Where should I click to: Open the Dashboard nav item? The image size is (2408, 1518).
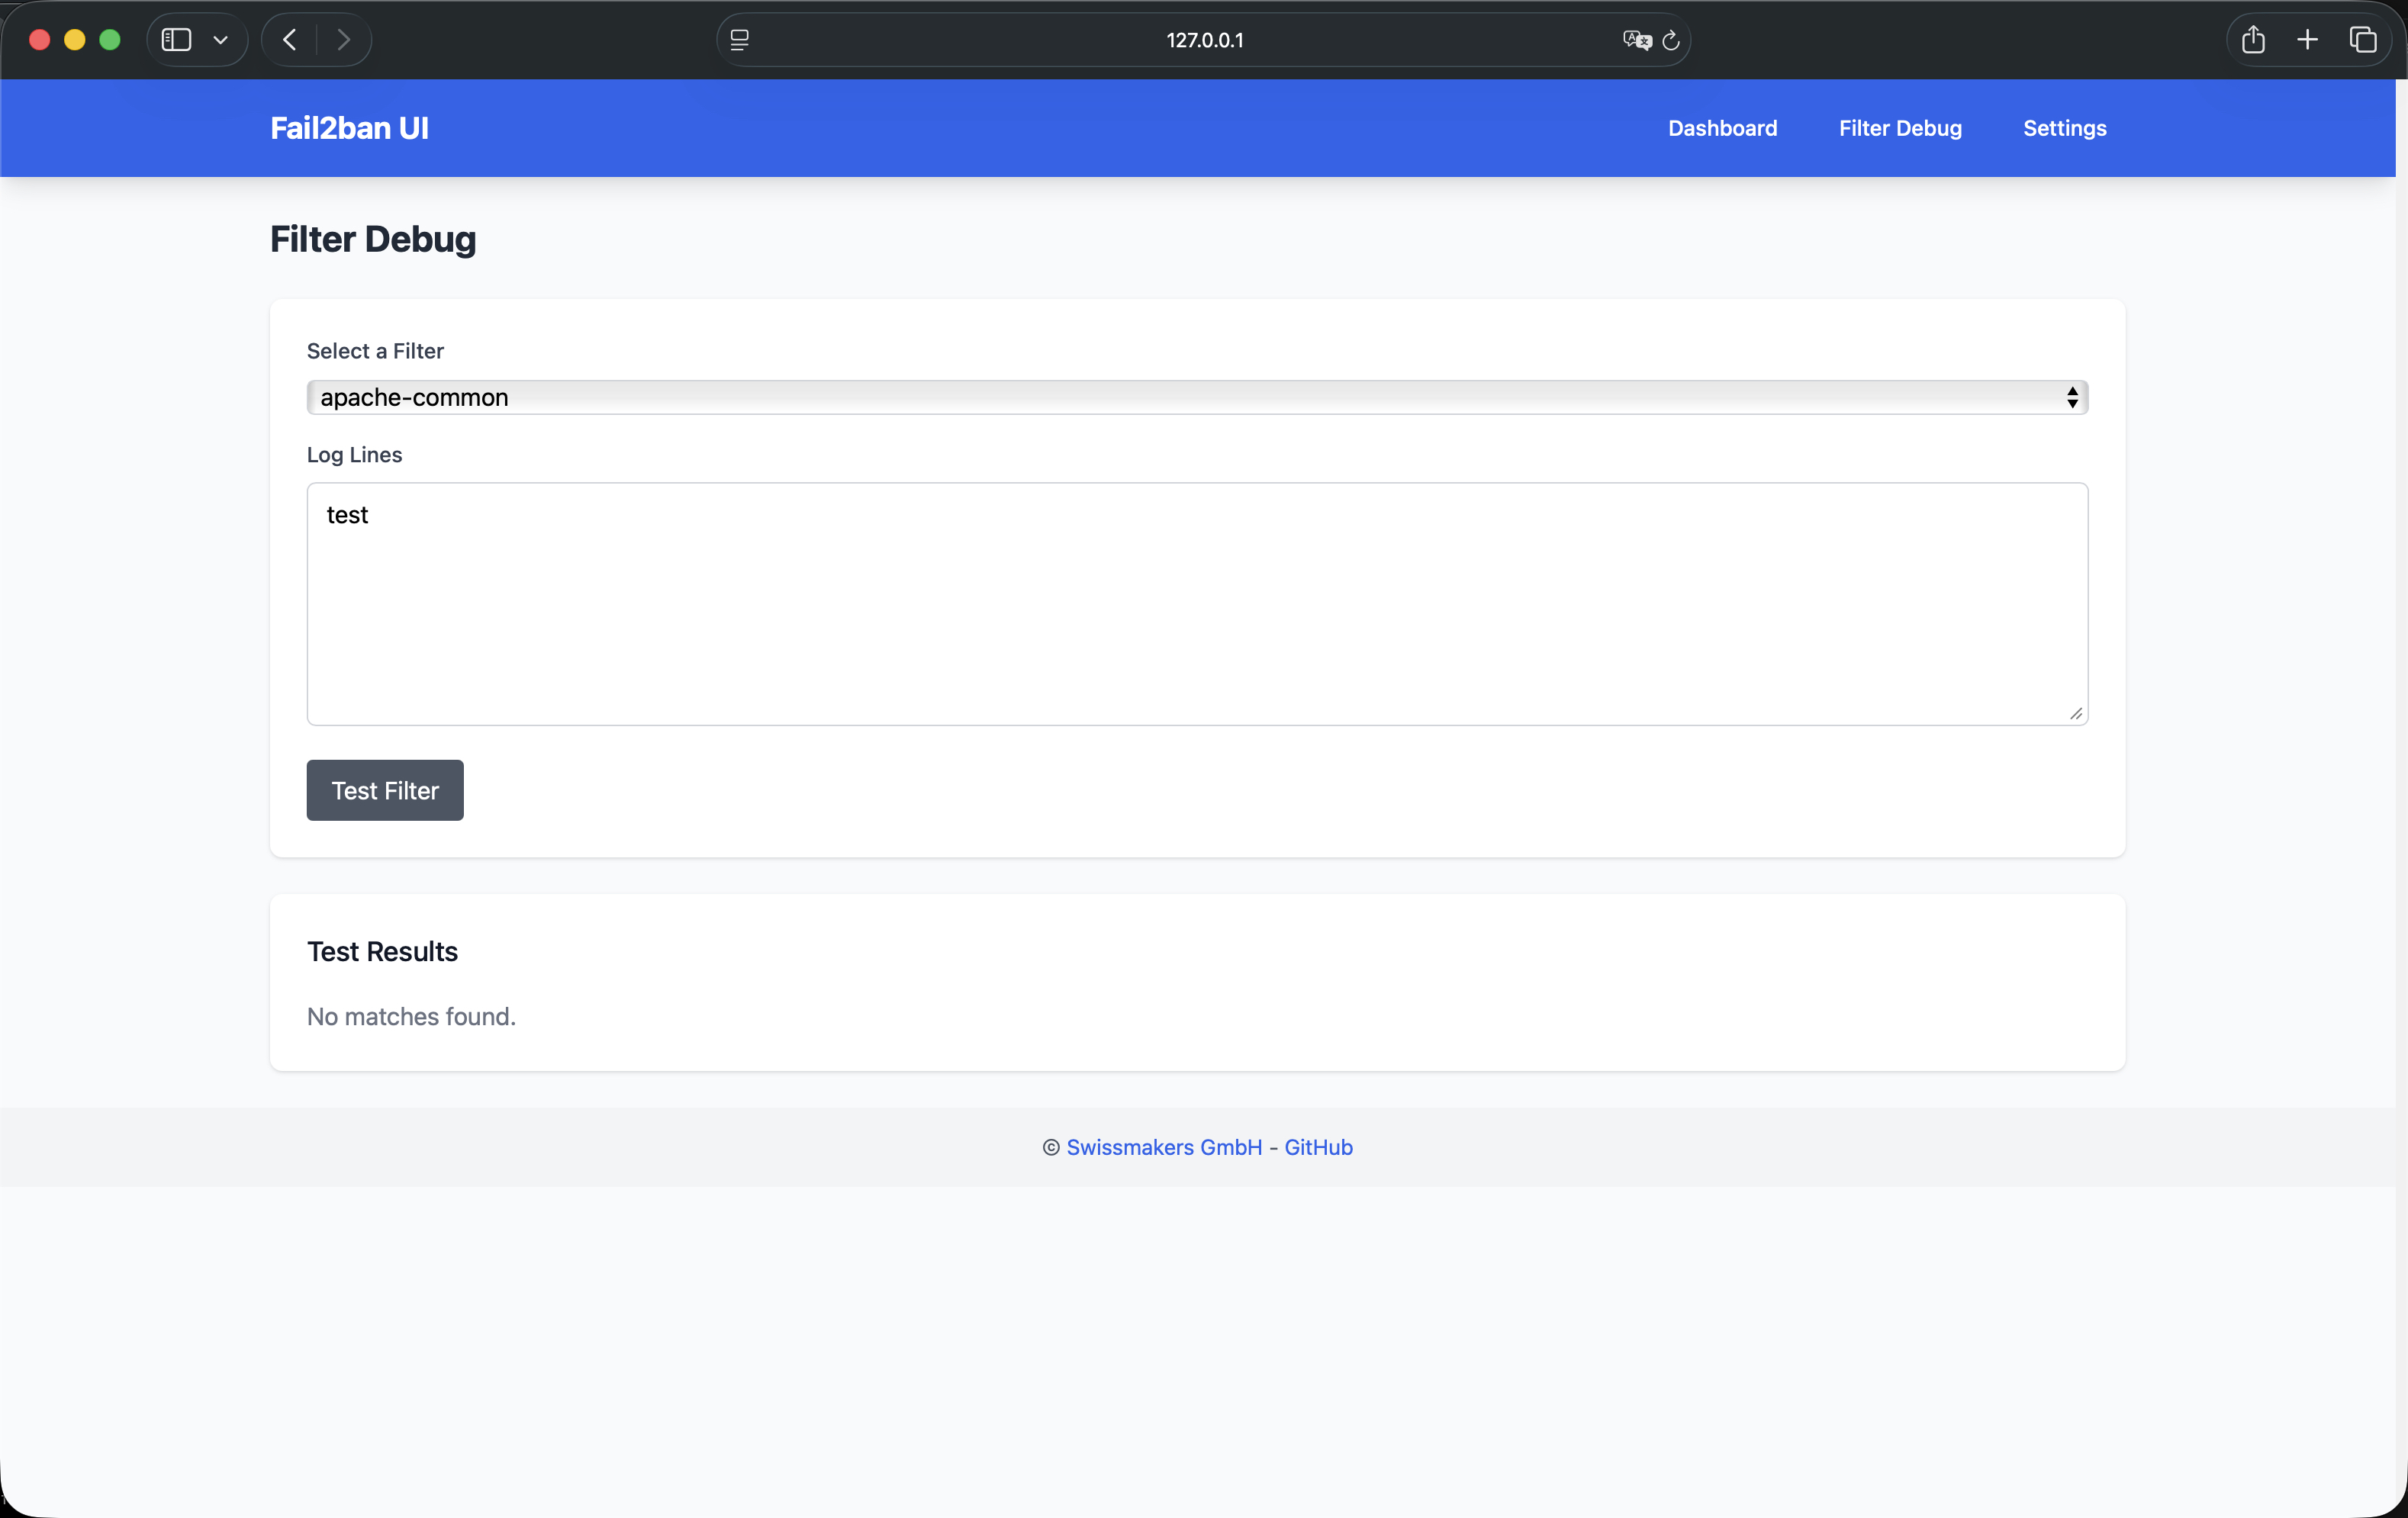[1722, 128]
